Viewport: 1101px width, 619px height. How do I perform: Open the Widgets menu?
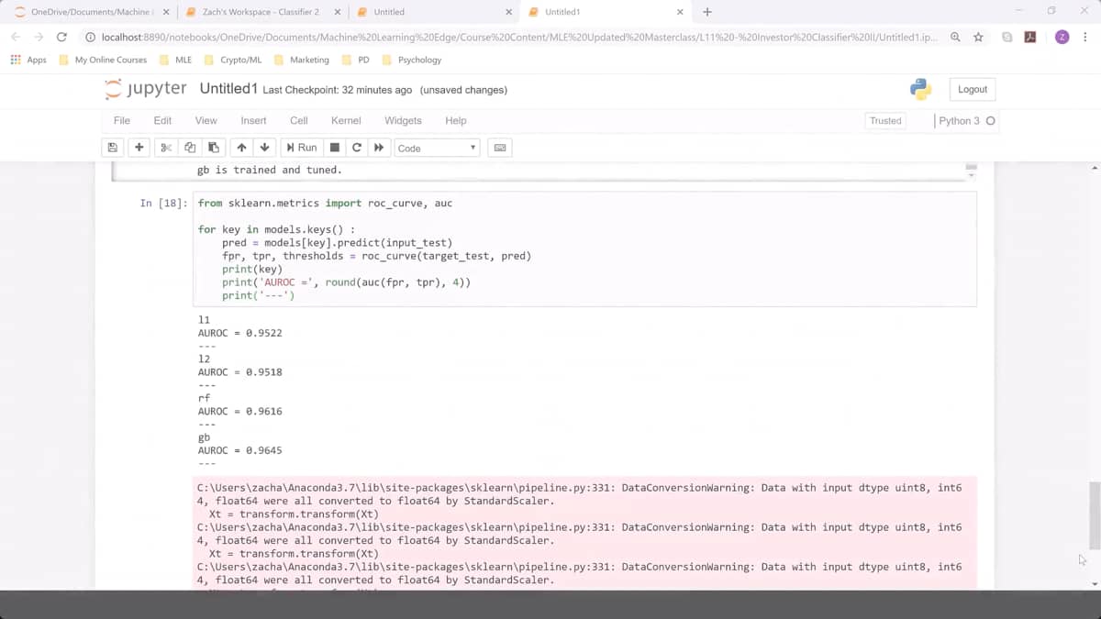click(x=403, y=120)
